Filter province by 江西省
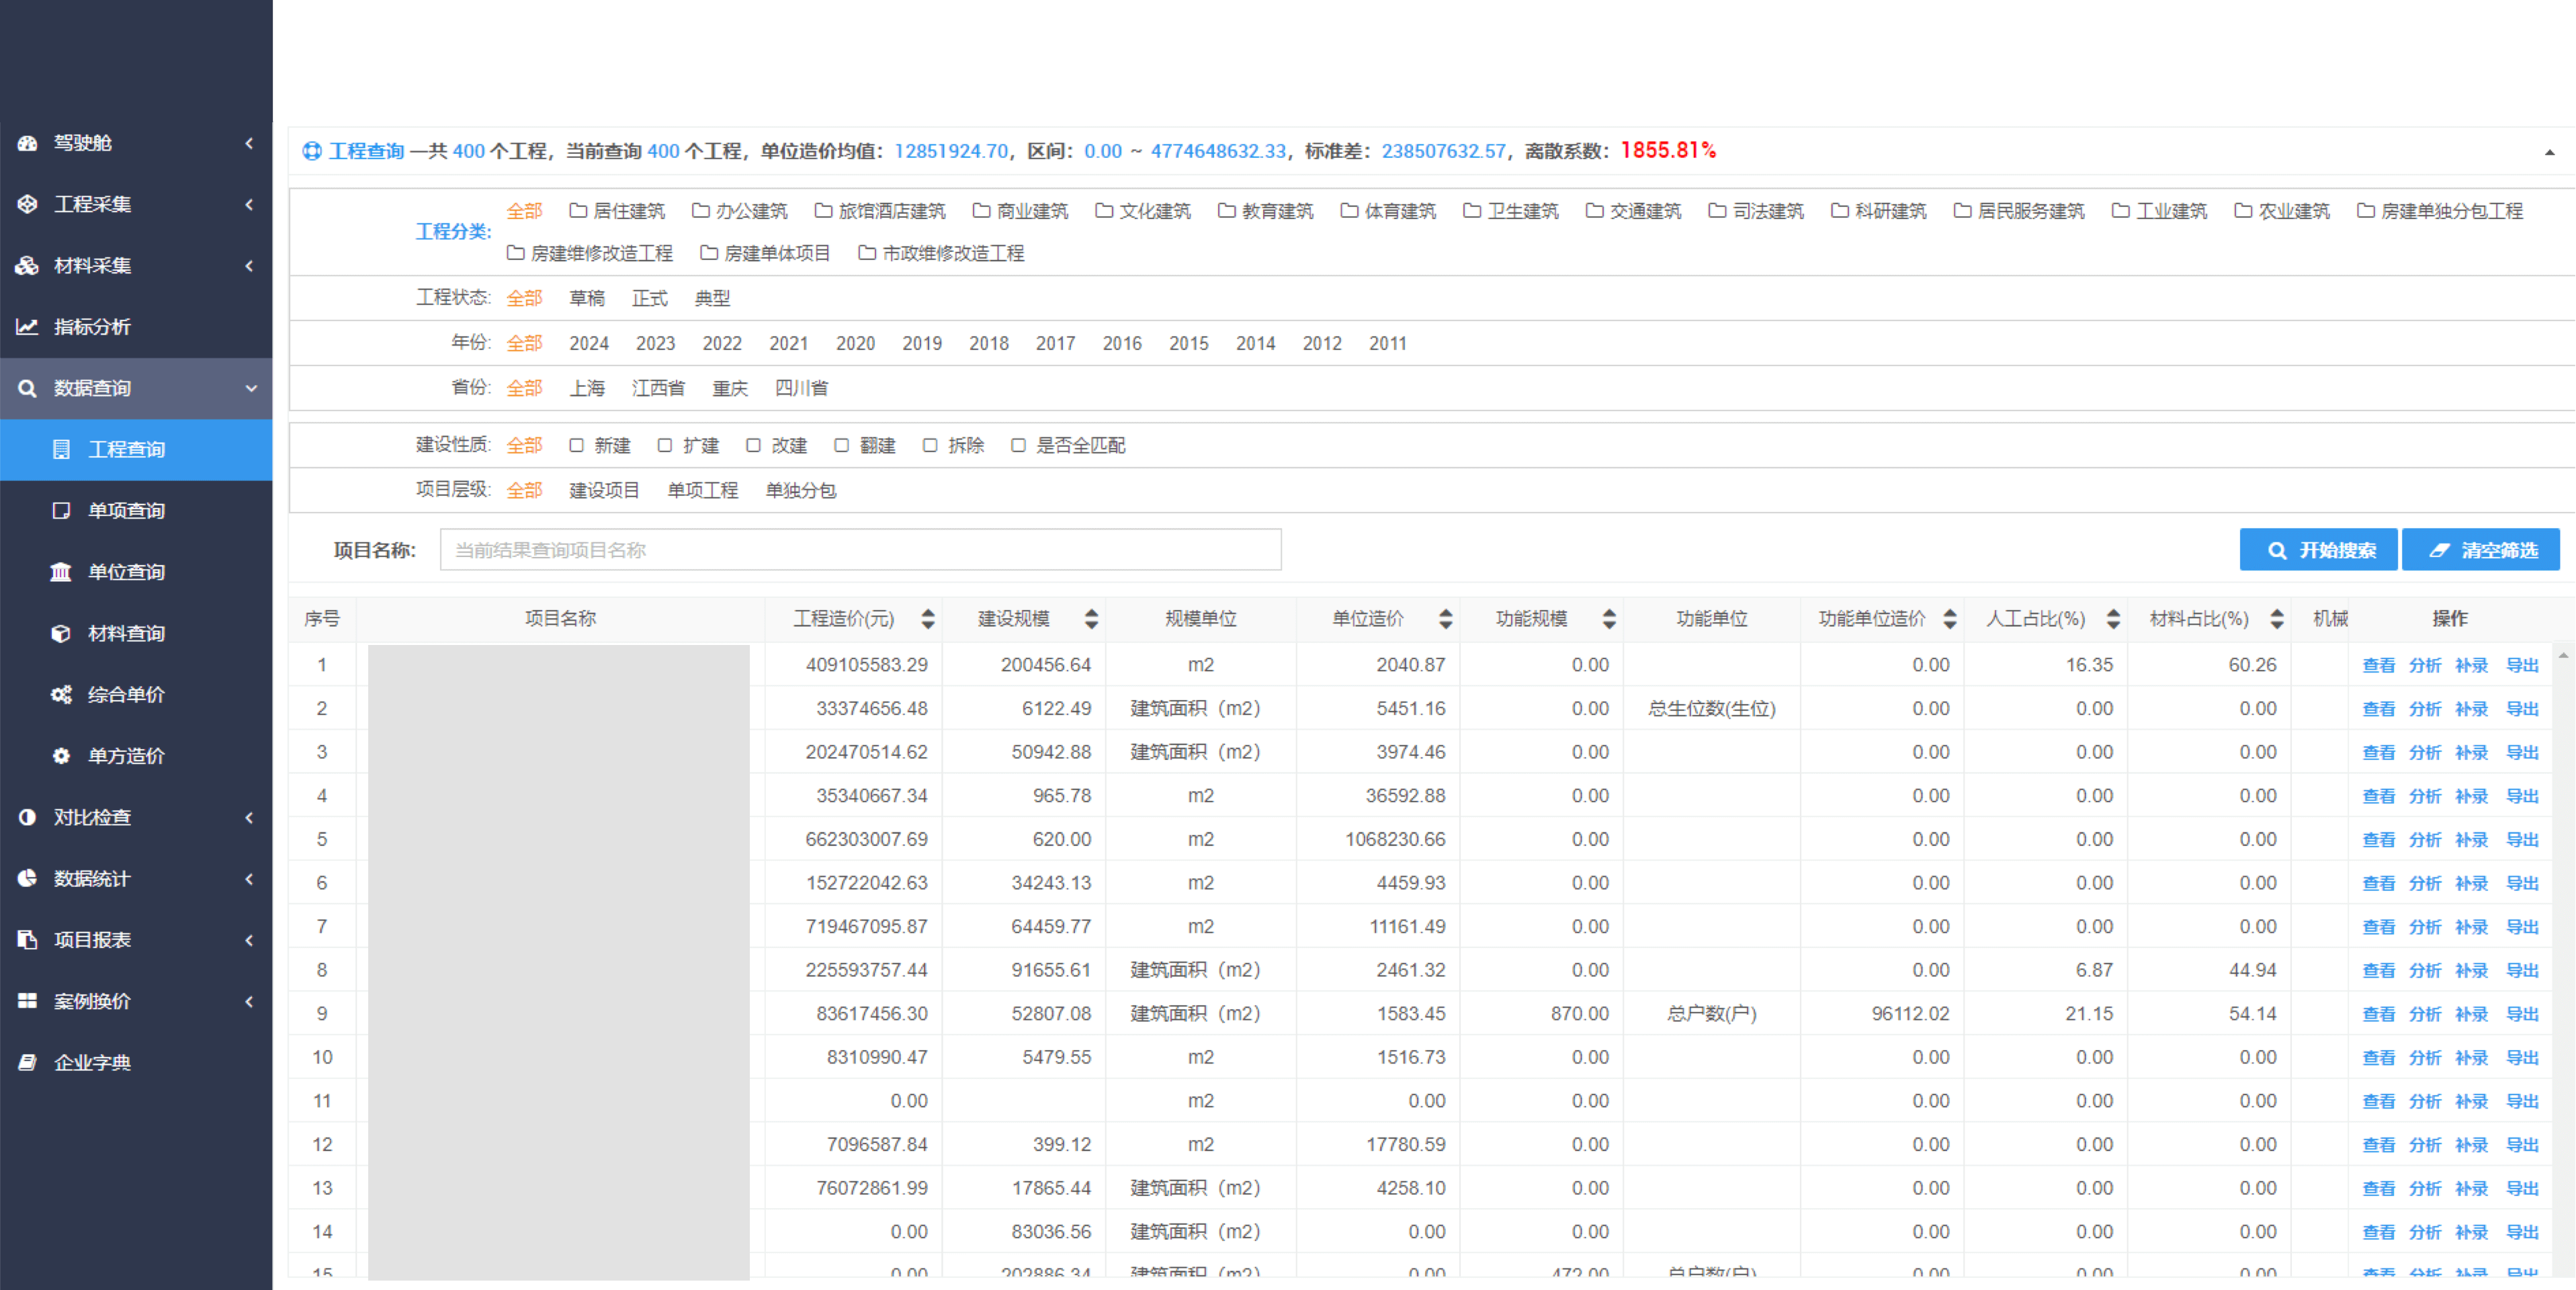 pyautogui.click(x=658, y=388)
